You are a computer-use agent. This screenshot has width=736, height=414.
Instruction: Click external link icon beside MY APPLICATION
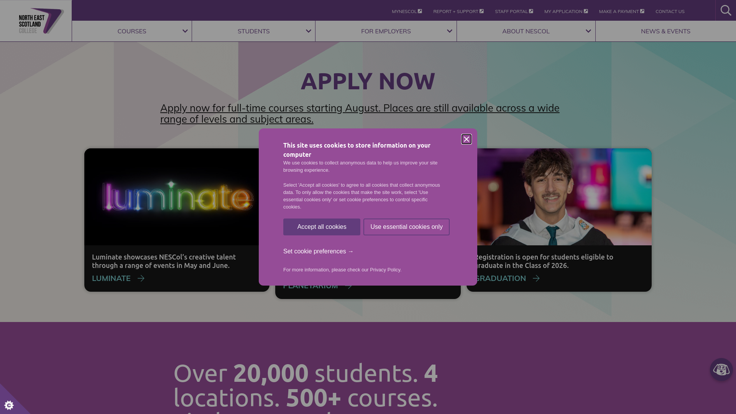(586, 11)
